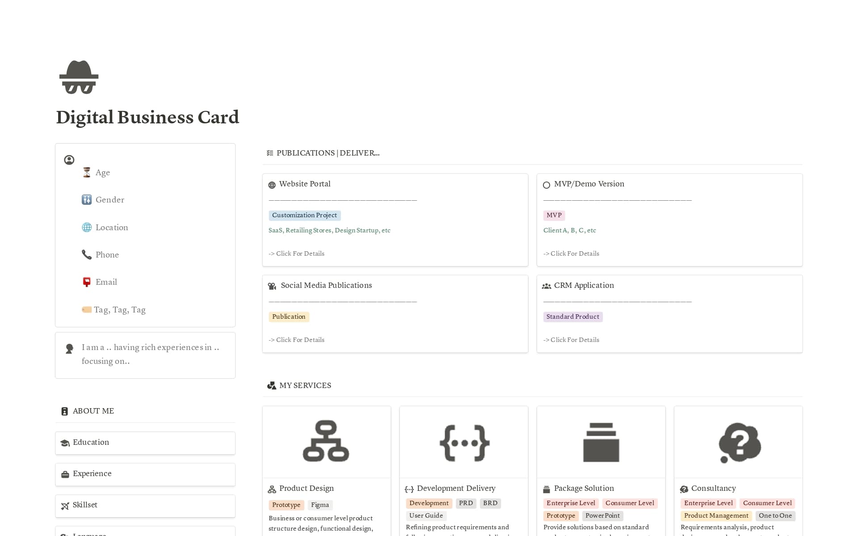Open Click For Details under Website Portal
The image size is (858, 536).
pos(296,253)
